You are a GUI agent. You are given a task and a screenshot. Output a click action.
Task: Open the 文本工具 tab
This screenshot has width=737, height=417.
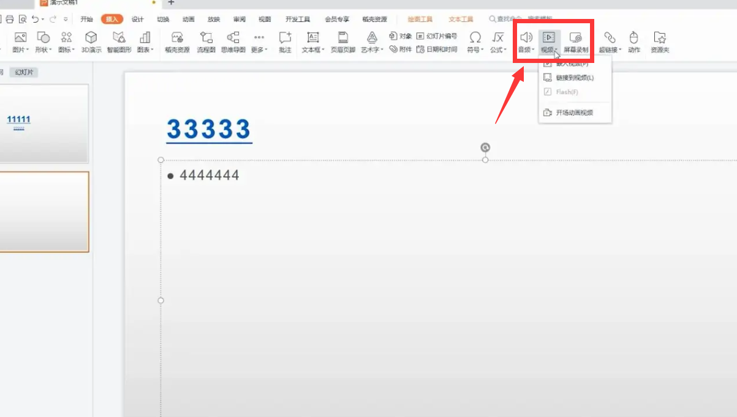pyautogui.click(x=461, y=20)
